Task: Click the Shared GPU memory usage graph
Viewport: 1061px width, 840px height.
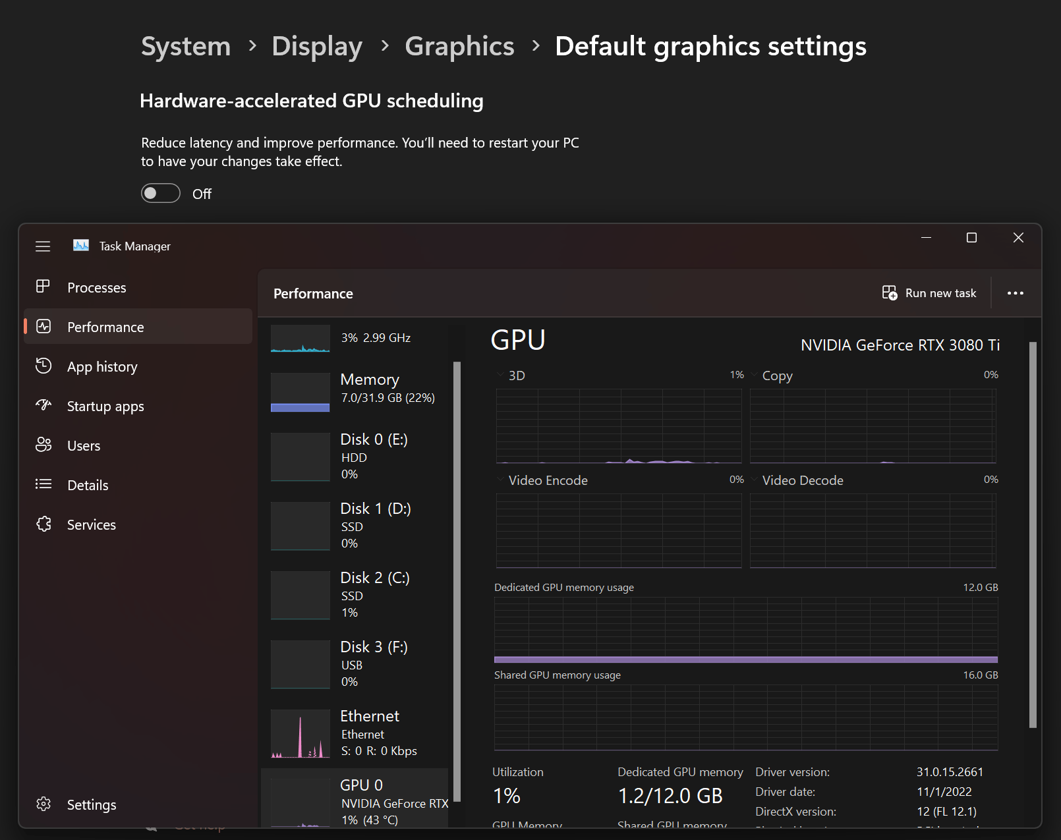Action: [x=746, y=717]
